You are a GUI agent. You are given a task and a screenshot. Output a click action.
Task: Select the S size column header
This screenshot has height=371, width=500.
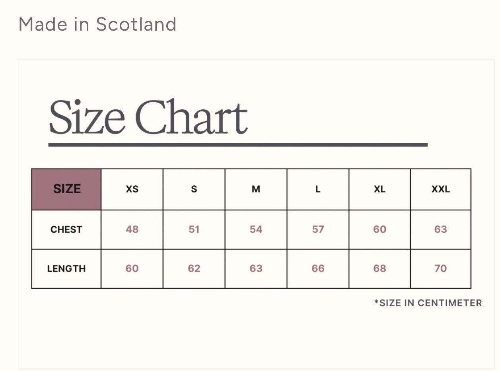194,189
